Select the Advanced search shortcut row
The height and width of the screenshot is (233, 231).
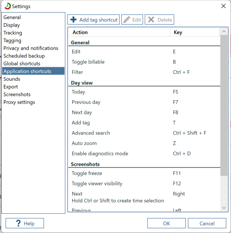point(144,133)
